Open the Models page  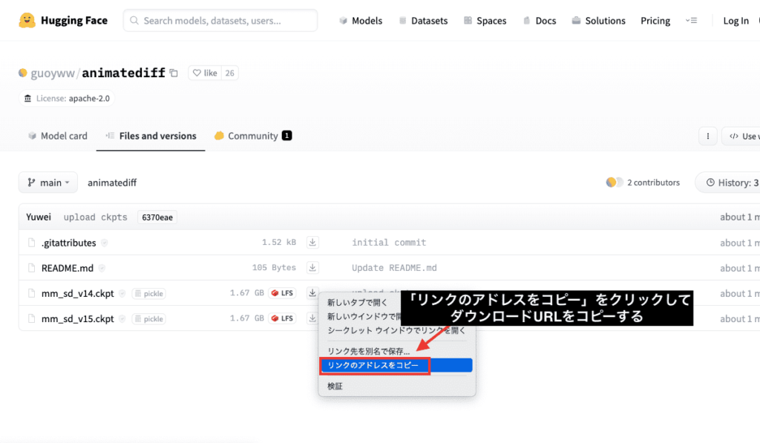[361, 20]
